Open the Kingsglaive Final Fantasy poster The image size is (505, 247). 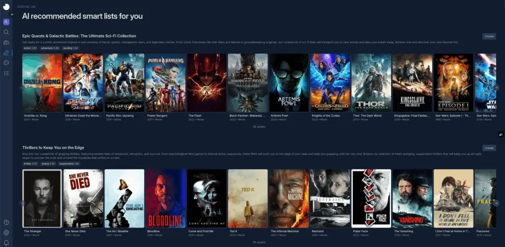(412, 83)
